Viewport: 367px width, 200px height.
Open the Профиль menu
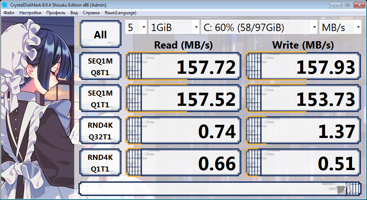(56, 13)
